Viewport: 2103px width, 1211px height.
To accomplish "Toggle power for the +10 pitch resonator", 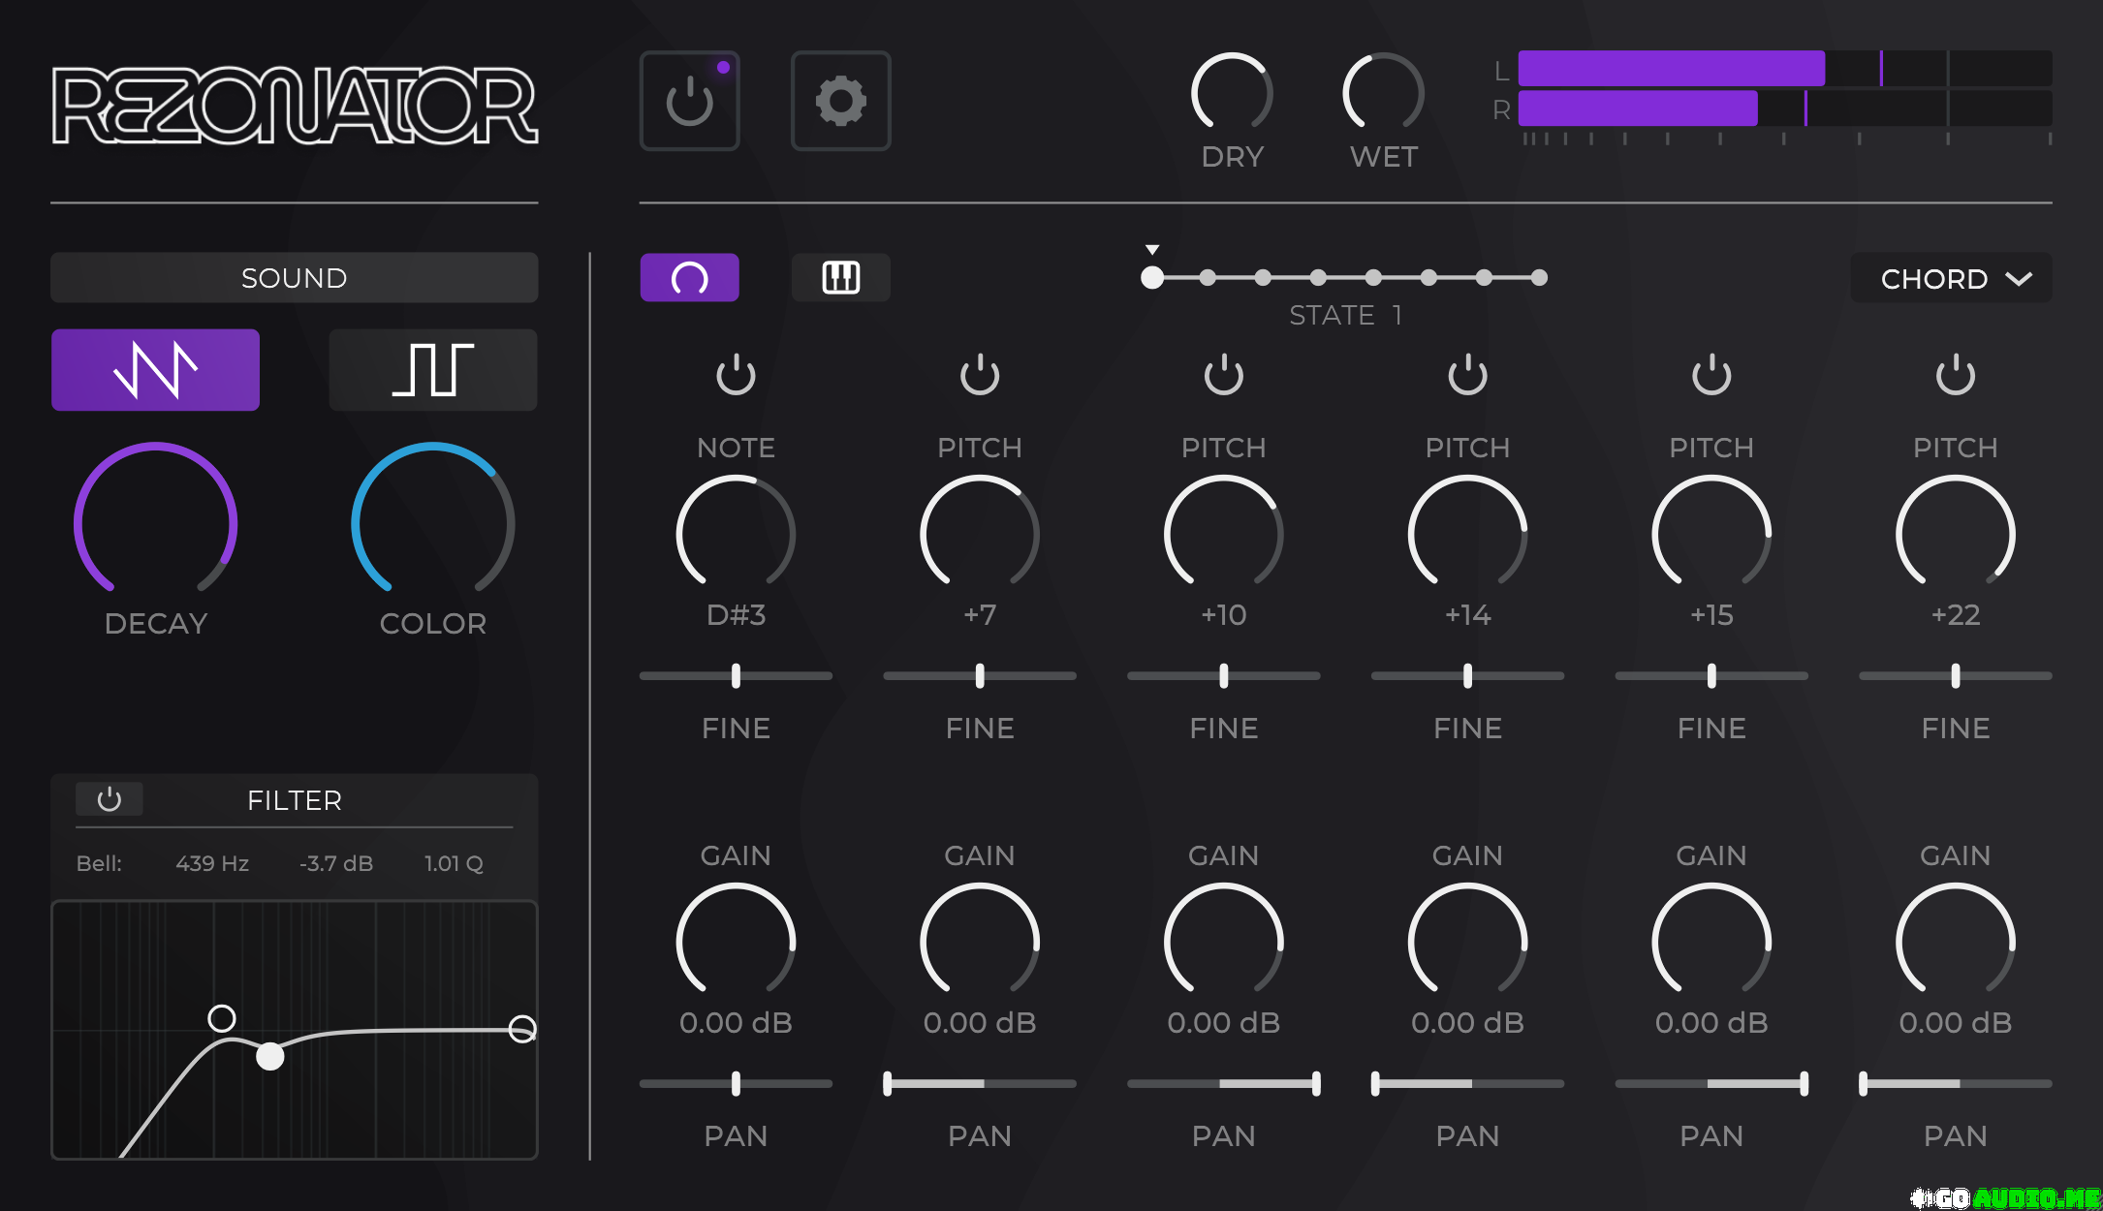I will [x=1224, y=374].
